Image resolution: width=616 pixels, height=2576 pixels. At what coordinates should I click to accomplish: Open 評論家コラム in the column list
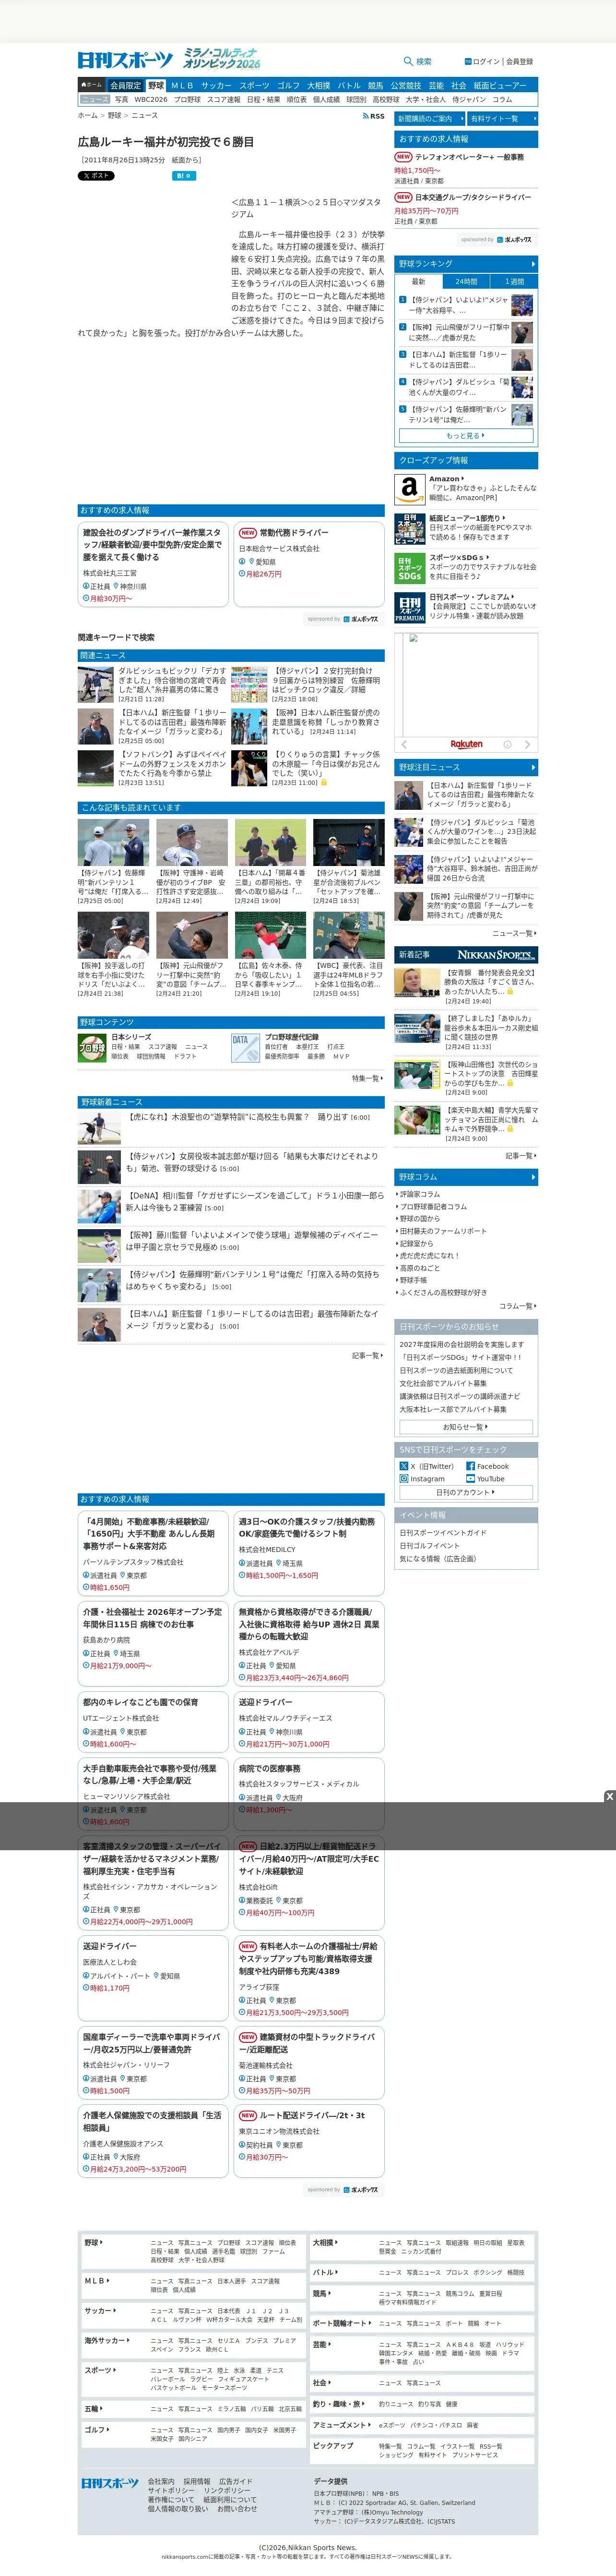pyautogui.click(x=419, y=1194)
